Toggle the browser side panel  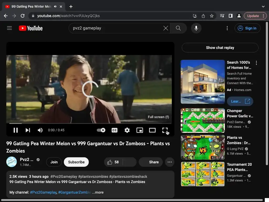(x=231, y=16)
